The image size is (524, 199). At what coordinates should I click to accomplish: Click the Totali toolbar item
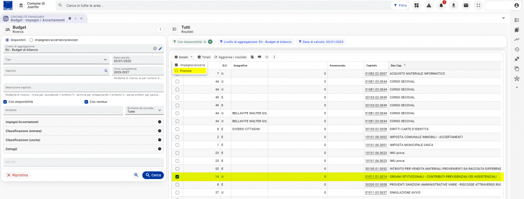[204, 57]
